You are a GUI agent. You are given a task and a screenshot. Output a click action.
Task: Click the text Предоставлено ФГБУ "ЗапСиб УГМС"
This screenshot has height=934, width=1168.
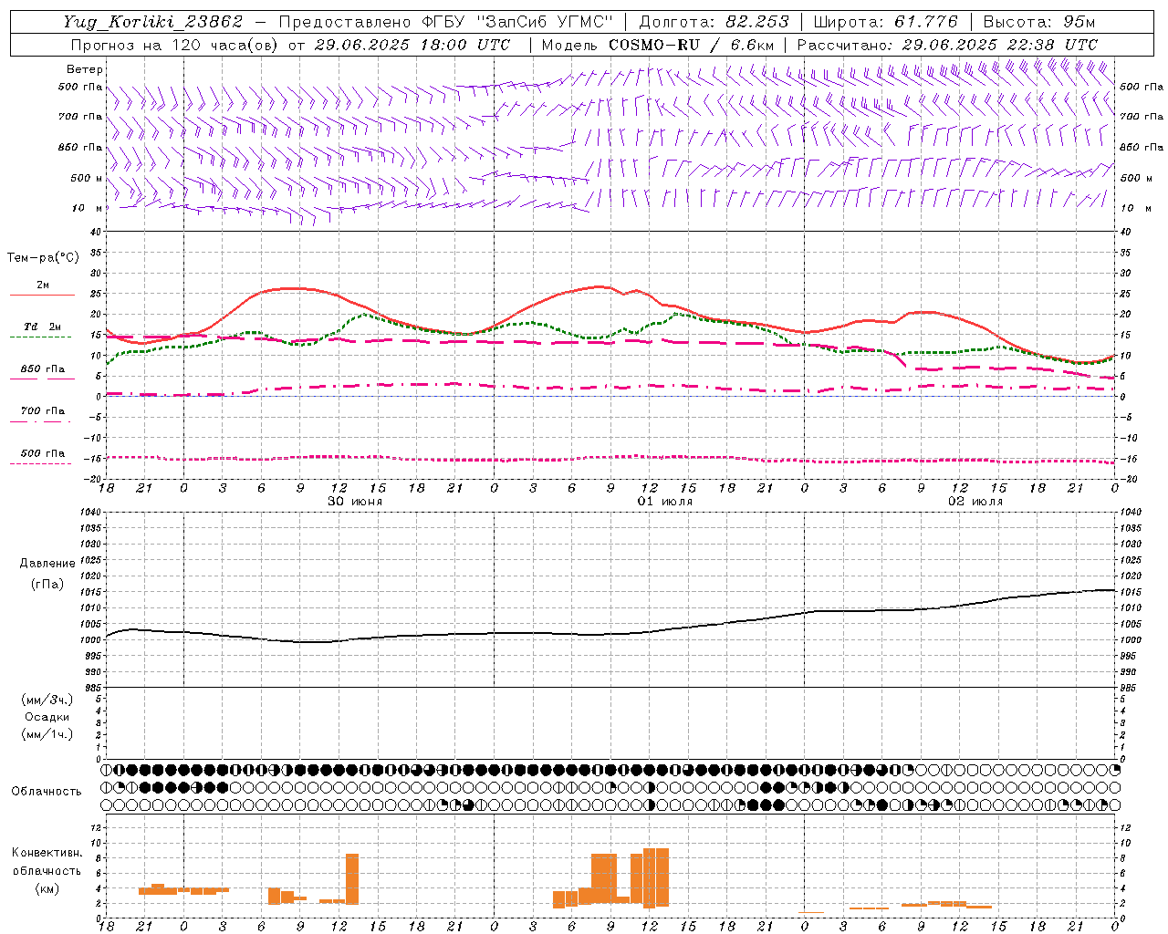[445, 22]
